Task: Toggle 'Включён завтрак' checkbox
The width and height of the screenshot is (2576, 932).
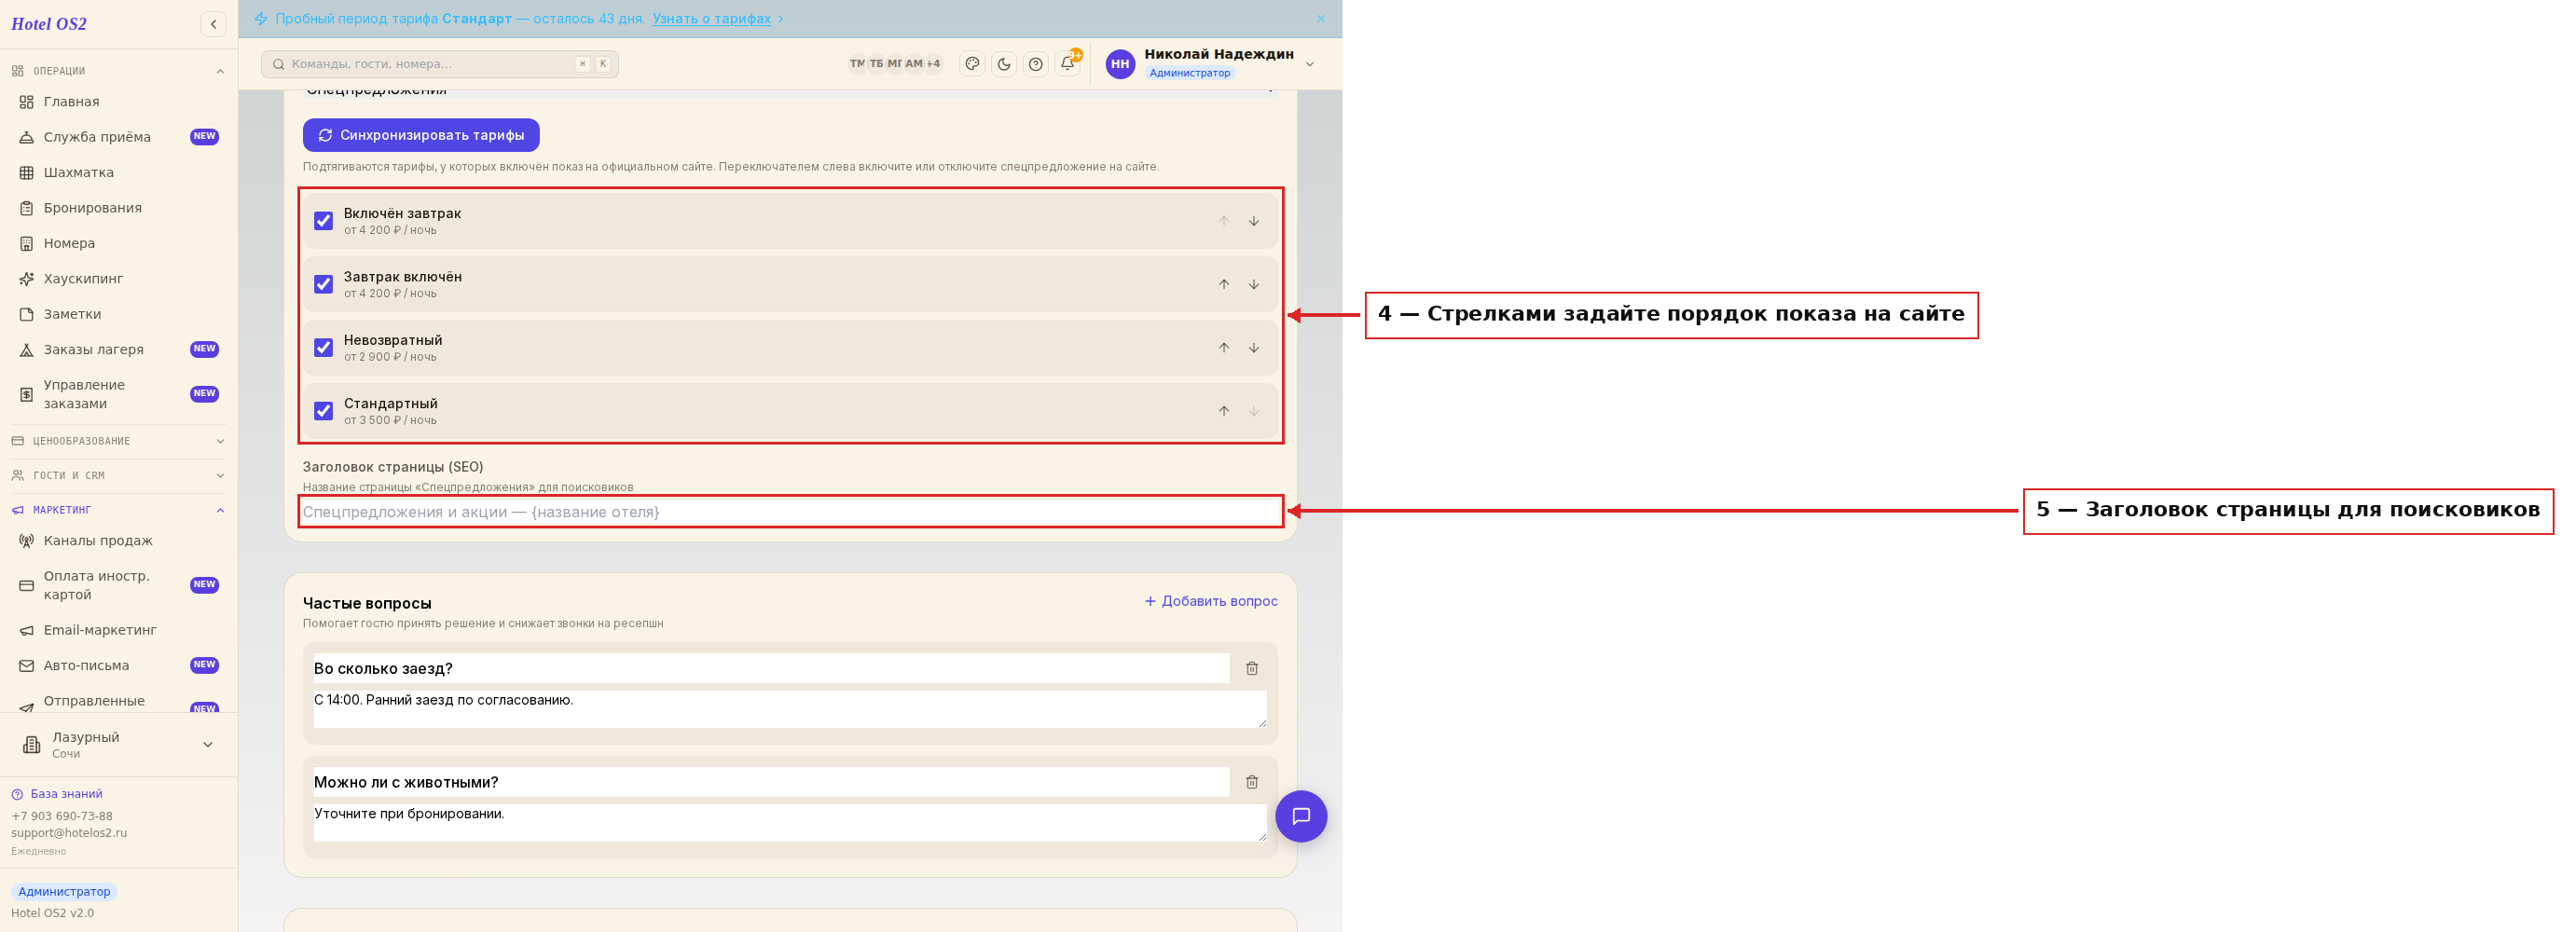Action: (323, 221)
